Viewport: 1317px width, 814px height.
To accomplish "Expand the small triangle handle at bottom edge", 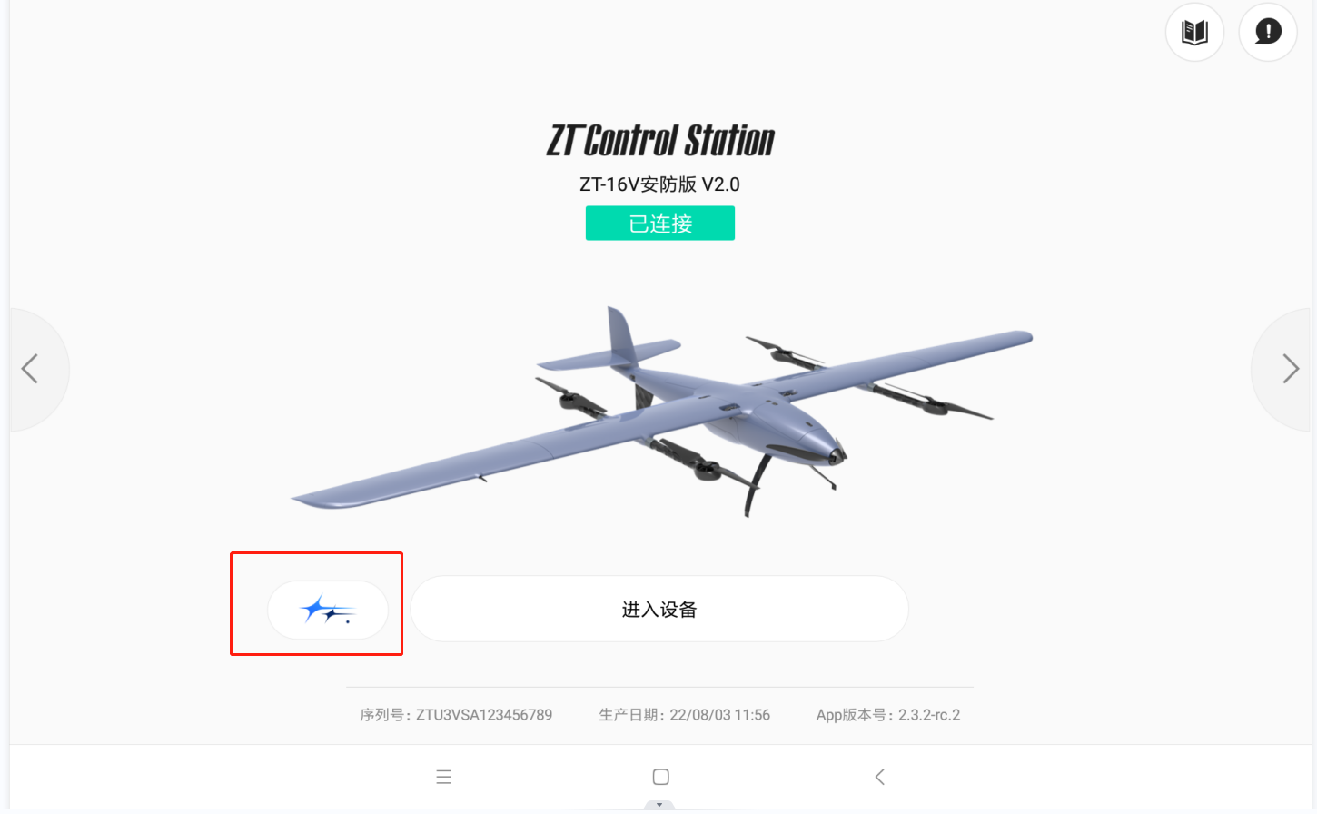I will [659, 805].
